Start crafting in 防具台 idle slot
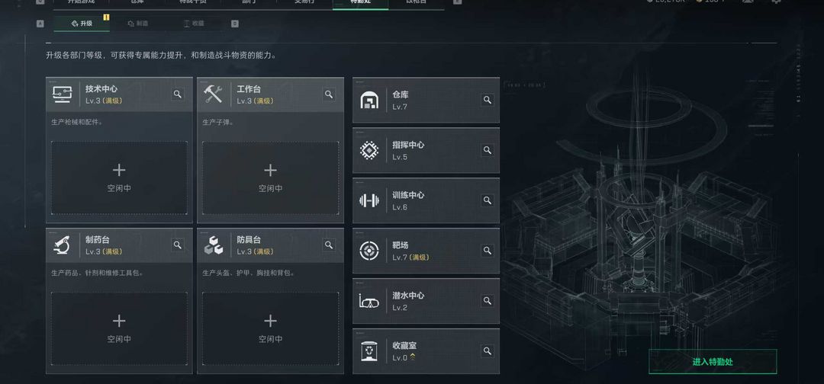The width and height of the screenshot is (824, 384). (x=271, y=328)
